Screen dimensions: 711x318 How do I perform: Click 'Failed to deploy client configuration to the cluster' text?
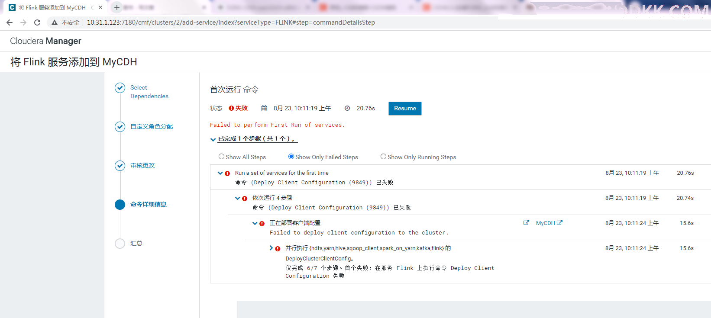coord(359,233)
